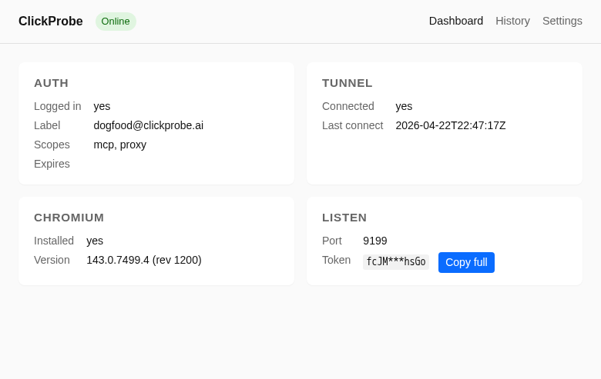Image resolution: width=601 pixels, height=379 pixels.
Task: Click the Version label in Chromium
Action: pos(52,260)
